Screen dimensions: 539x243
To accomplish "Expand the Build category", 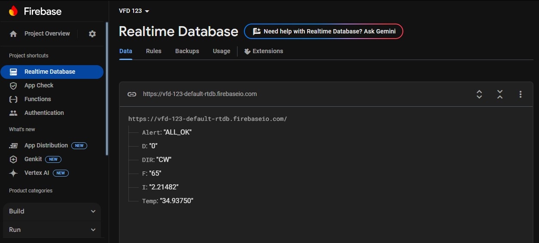I will click(52, 211).
